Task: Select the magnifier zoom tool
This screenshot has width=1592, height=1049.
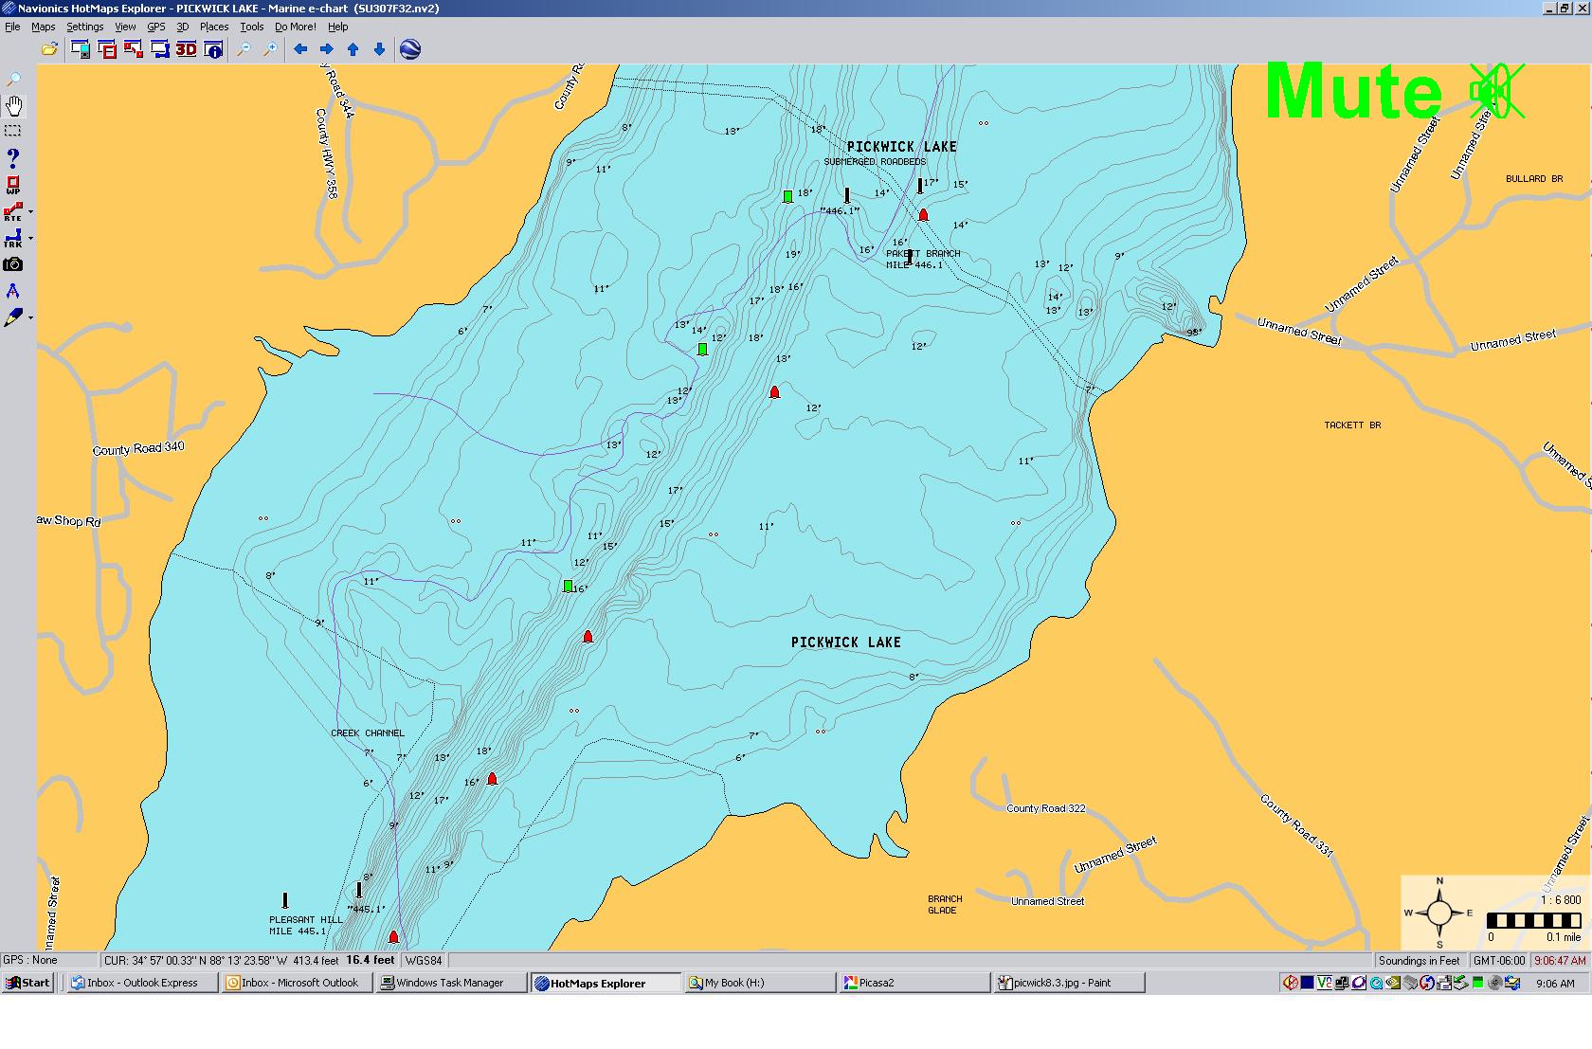Action: coord(13,78)
